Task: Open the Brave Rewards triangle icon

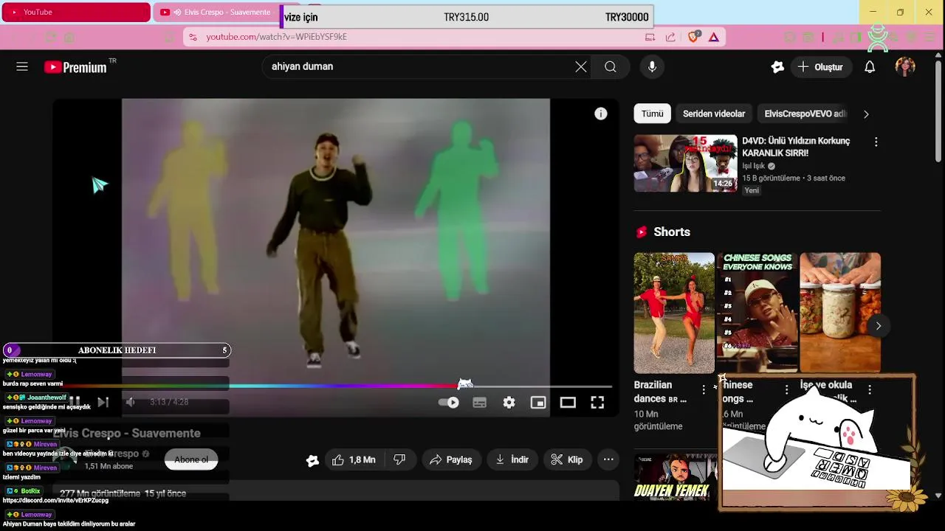Action: [714, 37]
